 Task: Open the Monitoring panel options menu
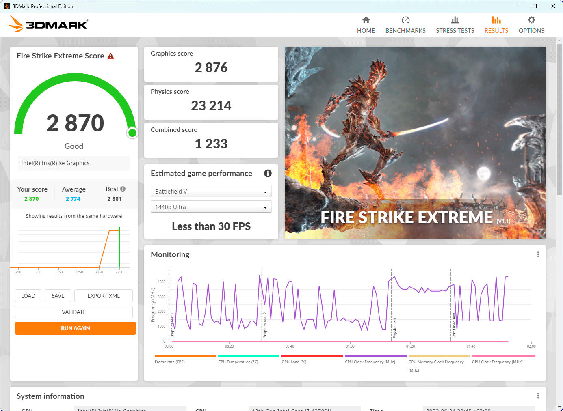coord(538,254)
